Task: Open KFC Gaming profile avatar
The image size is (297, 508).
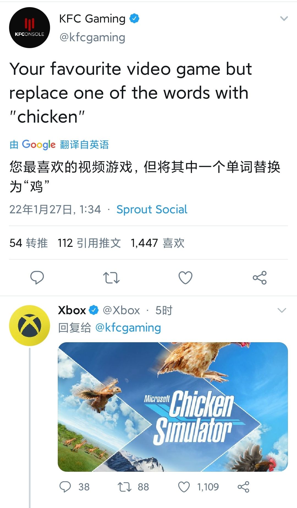Action: (30, 28)
